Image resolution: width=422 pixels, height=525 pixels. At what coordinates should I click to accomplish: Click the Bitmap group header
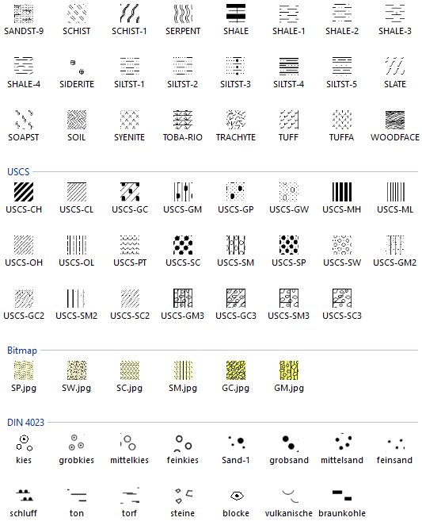pyautogui.click(x=22, y=351)
